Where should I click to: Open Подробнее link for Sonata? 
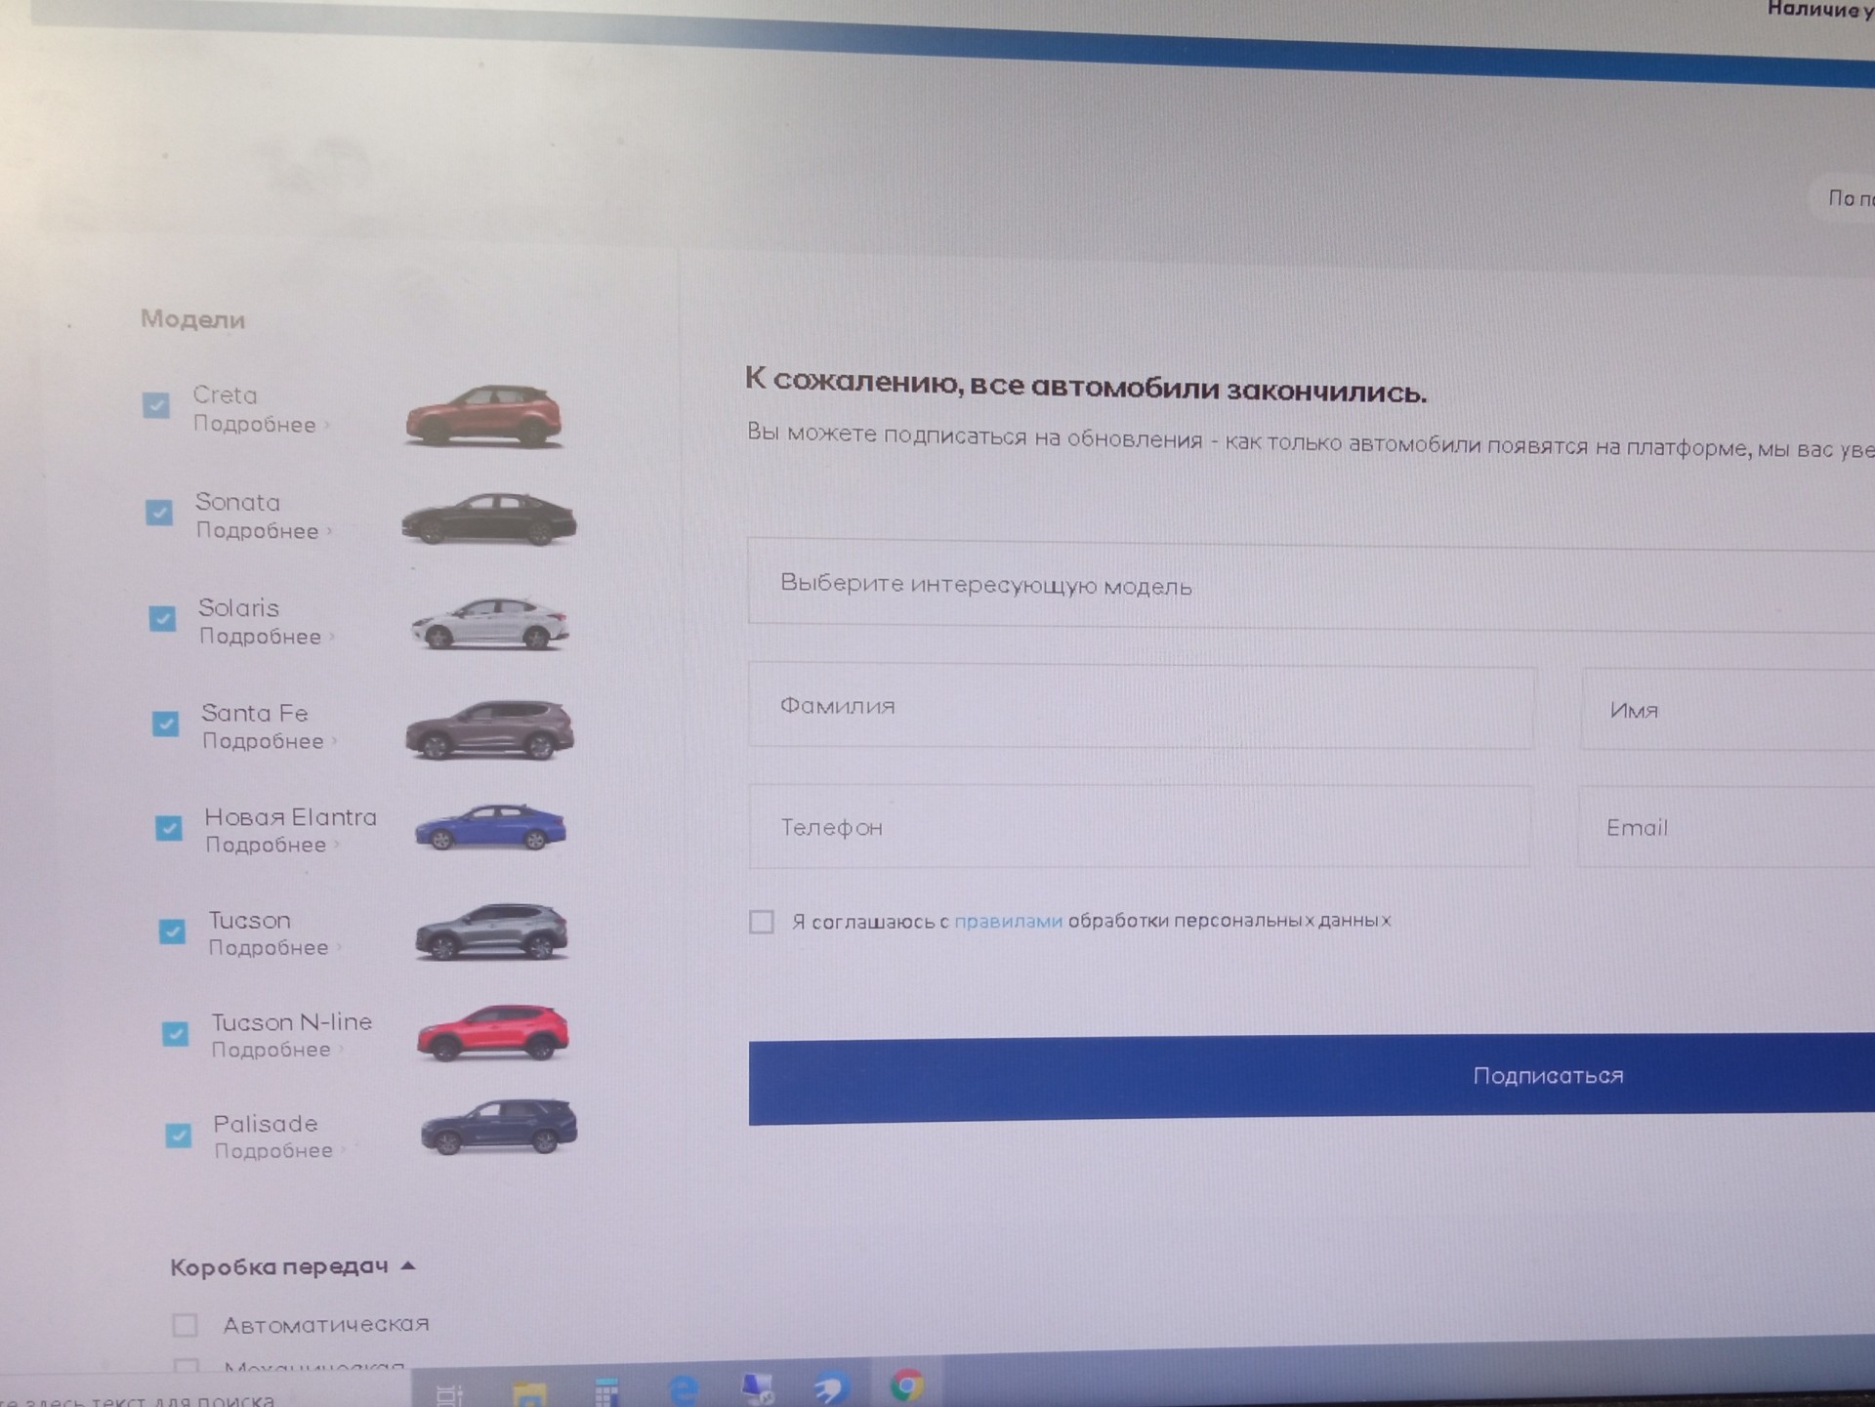pyautogui.click(x=258, y=531)
